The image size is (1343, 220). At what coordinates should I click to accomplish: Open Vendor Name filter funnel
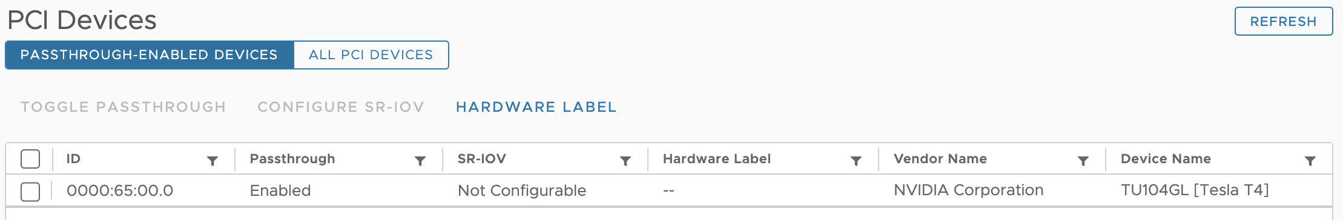(x=1083, y=161)
